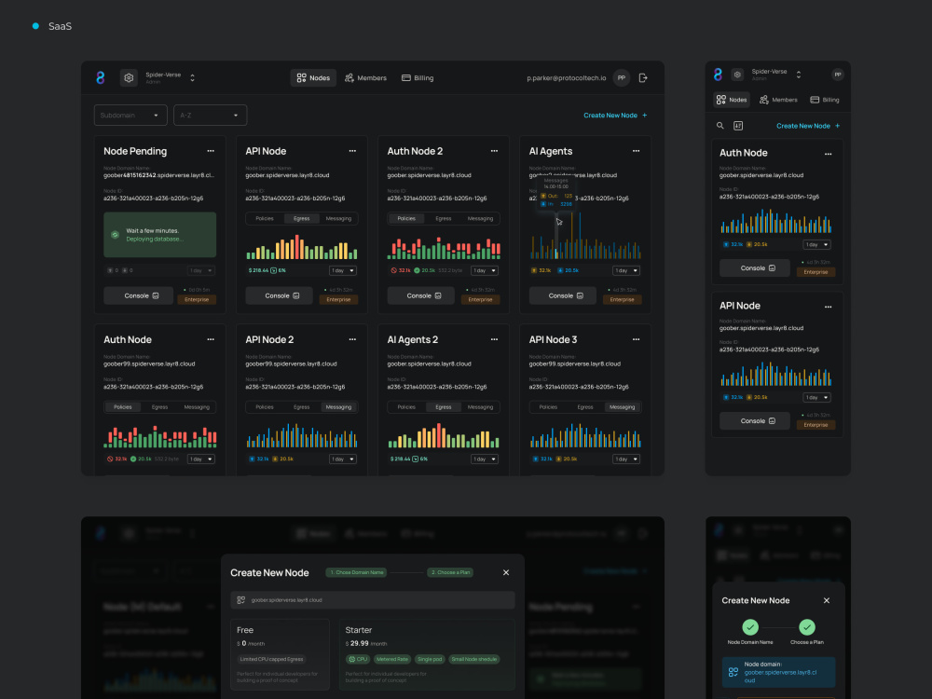The width and height of the screenshot is (932, 699).
Task: Open Console on Node Pending card
Action: pyautogui.click(x=139, y=295)
